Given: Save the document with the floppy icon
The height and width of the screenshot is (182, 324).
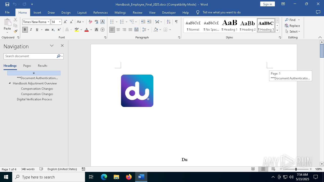Looking at the screenshot, I should (x=7, y=4).
